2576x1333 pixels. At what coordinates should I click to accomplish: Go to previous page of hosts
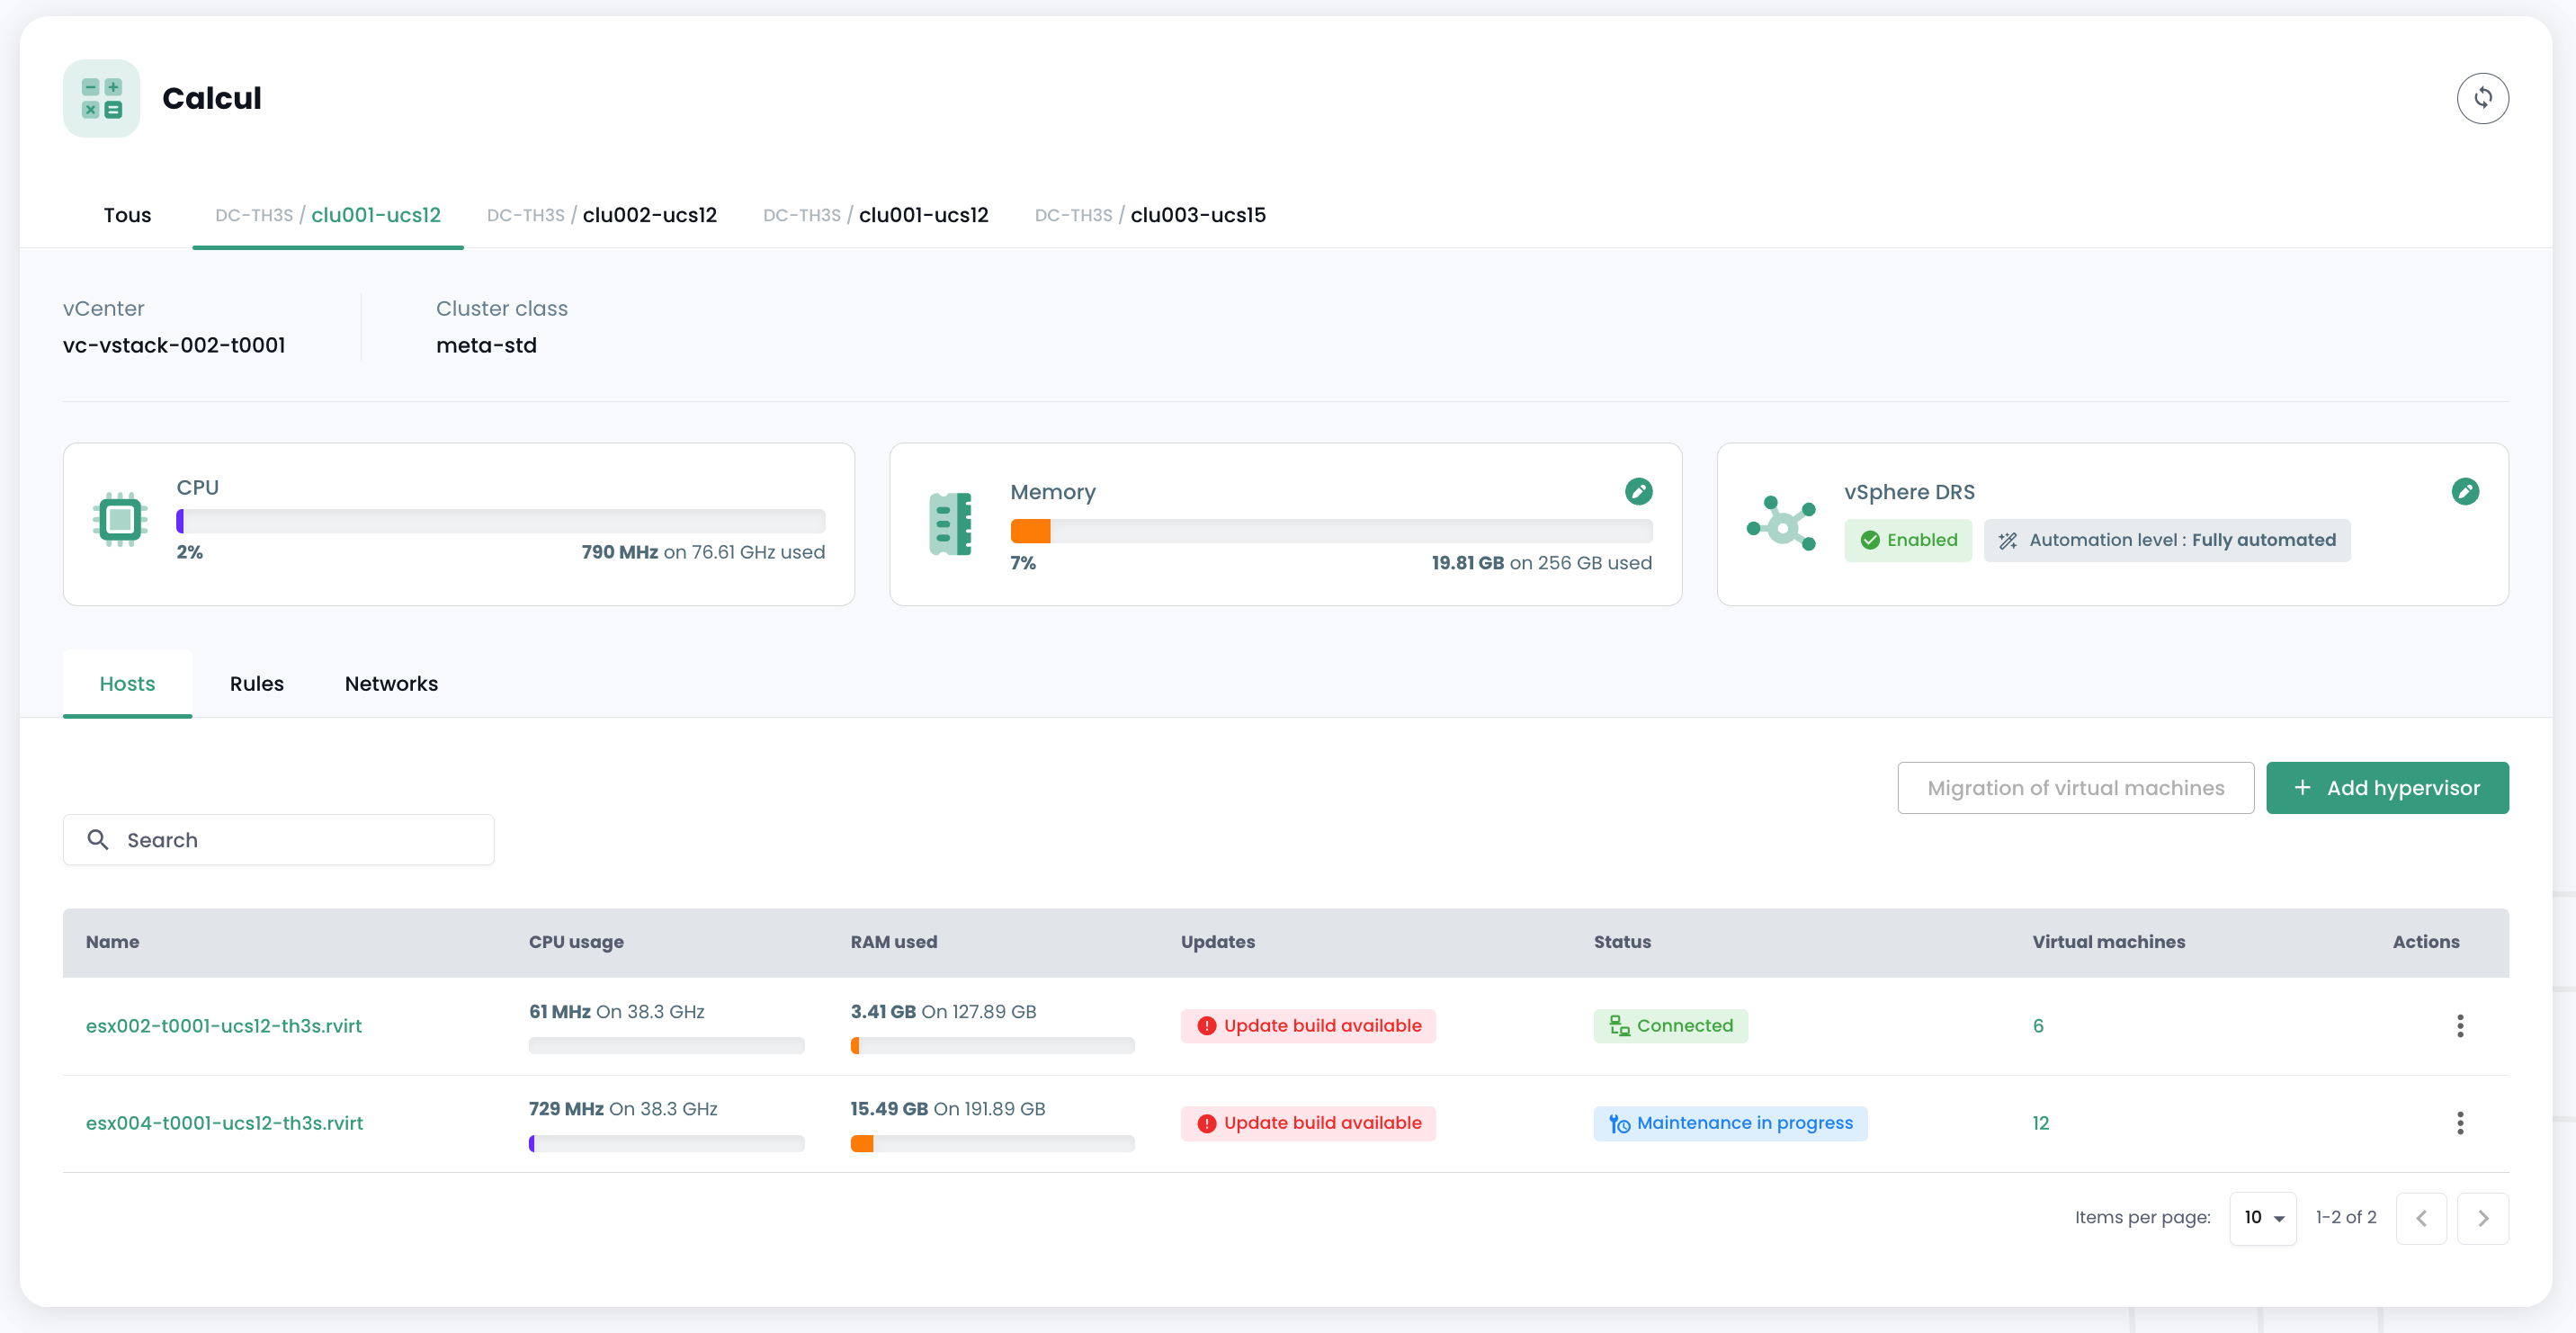[2420, 1217]
